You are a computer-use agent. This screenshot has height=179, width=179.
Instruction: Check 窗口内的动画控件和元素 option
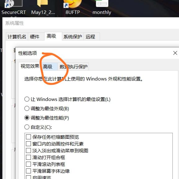click(28, 144)
